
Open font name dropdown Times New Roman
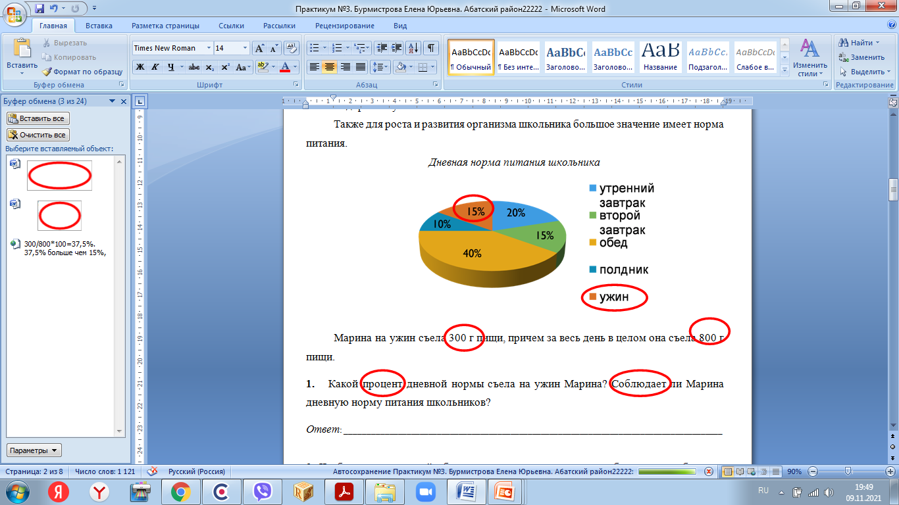pos(209,48)
